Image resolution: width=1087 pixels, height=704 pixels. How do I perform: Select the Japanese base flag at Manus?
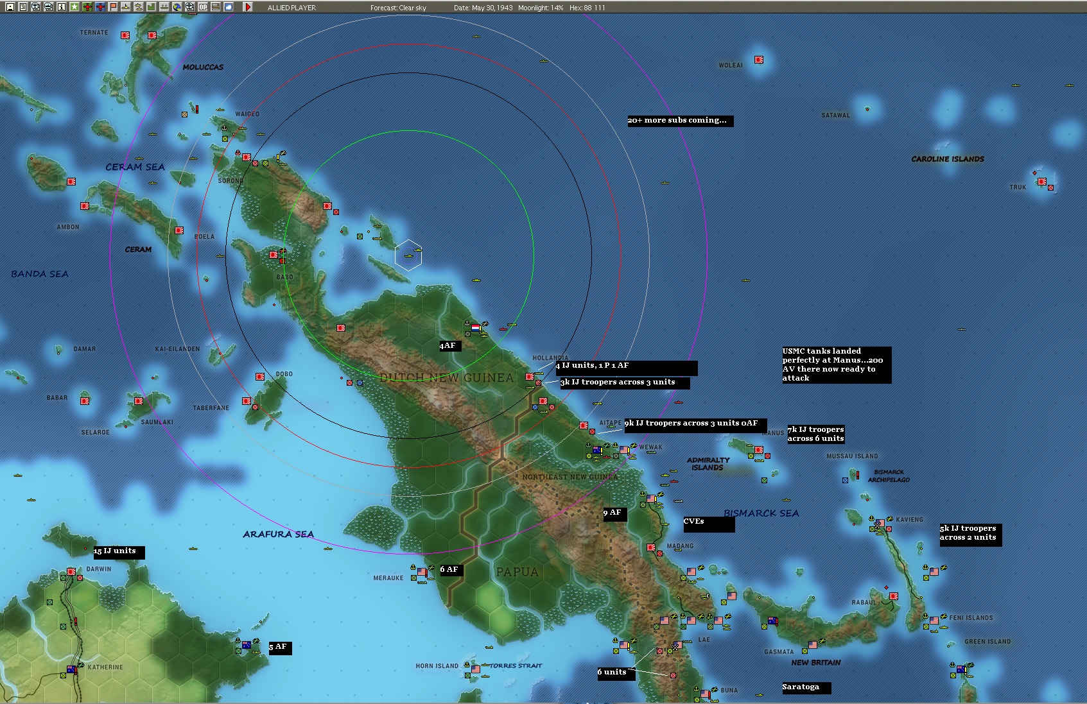(x=758, y=450)
